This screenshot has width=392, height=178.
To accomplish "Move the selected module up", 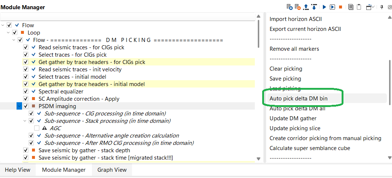I will click(306, 7).
